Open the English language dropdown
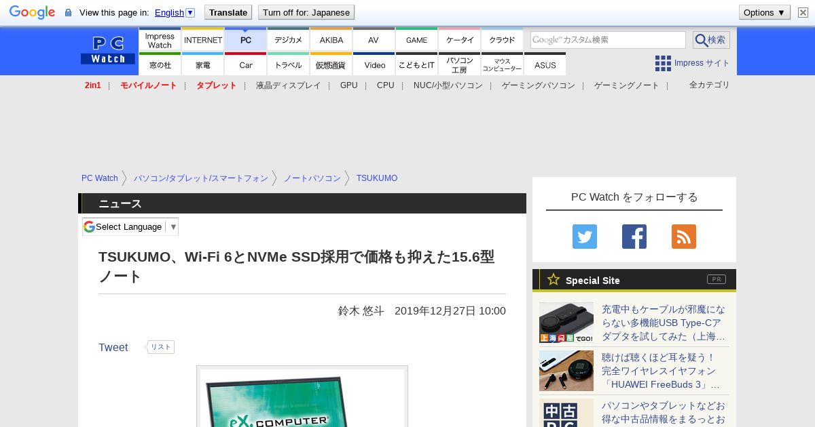 175,12
